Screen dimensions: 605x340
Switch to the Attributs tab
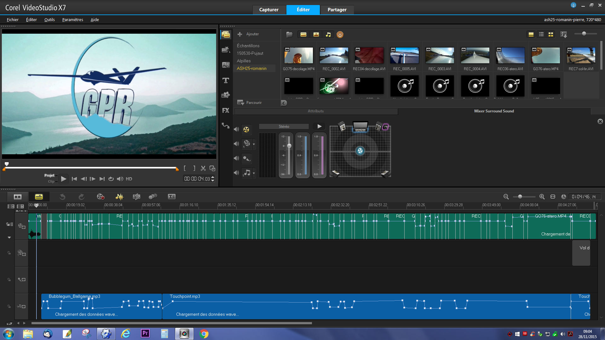click(x=316, y=111)
